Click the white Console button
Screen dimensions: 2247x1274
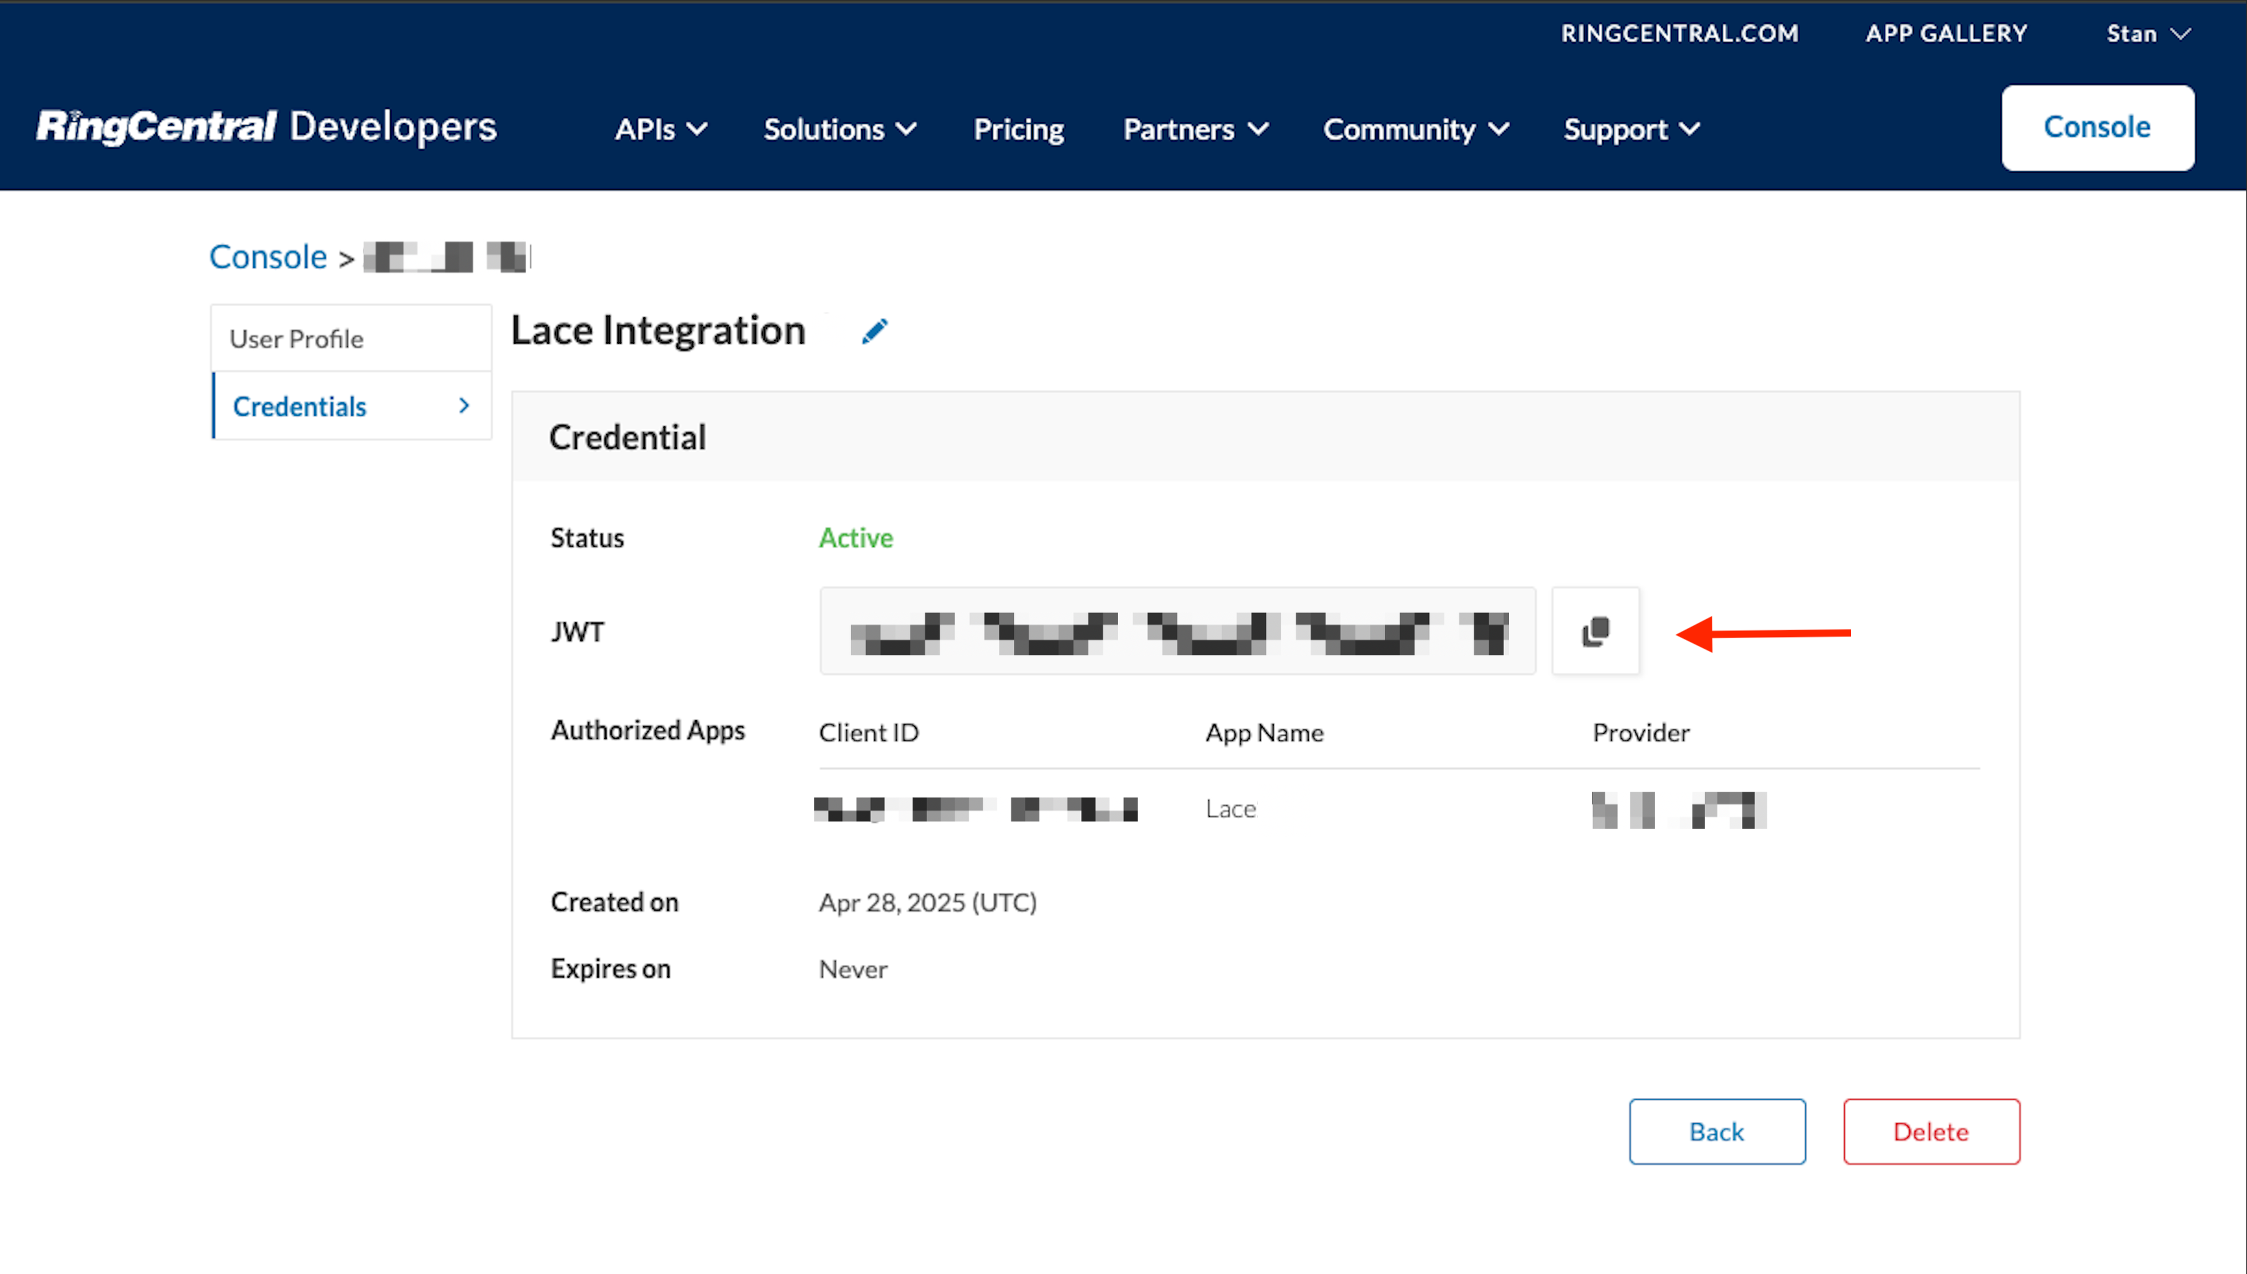[x=2097, y=128]
